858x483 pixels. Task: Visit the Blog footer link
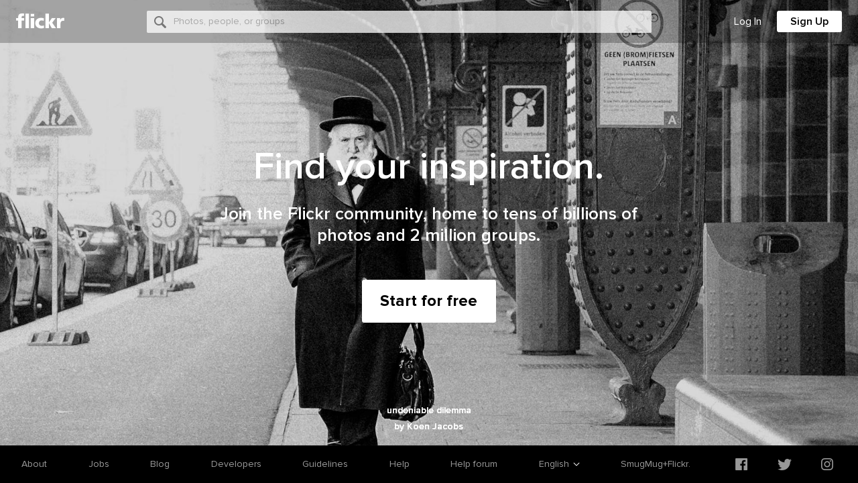[160, 464]
